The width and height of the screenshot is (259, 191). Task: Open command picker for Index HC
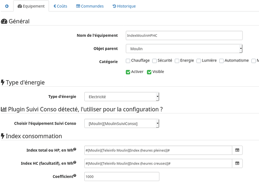point(237,163)
